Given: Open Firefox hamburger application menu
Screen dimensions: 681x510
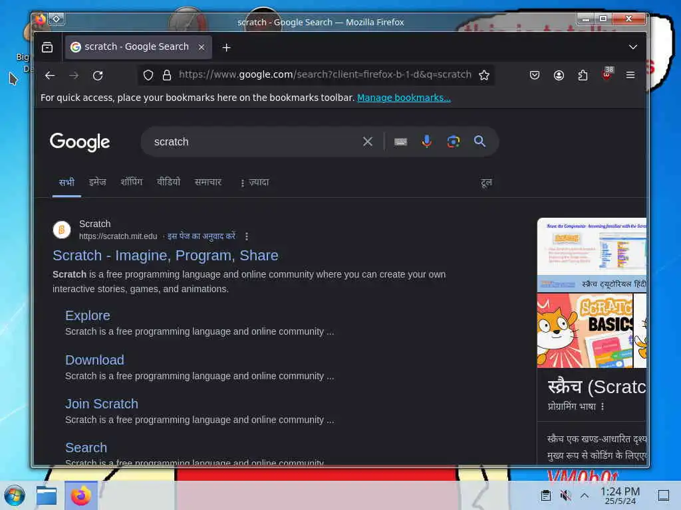Looking at the screenshot, I should [630, 75].
